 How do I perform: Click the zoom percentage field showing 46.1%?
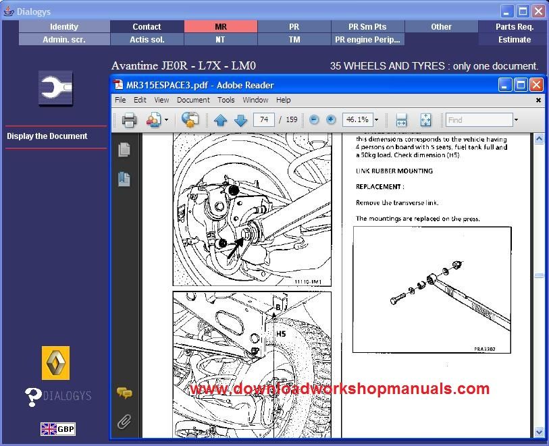(x=357, y=119)
